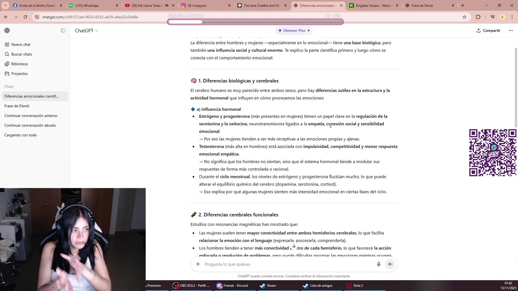Image resolution: width=518 pixels, height=291 pixels.
Task: Collapse the sidebar with the panel icon
Action: (63, 31)
